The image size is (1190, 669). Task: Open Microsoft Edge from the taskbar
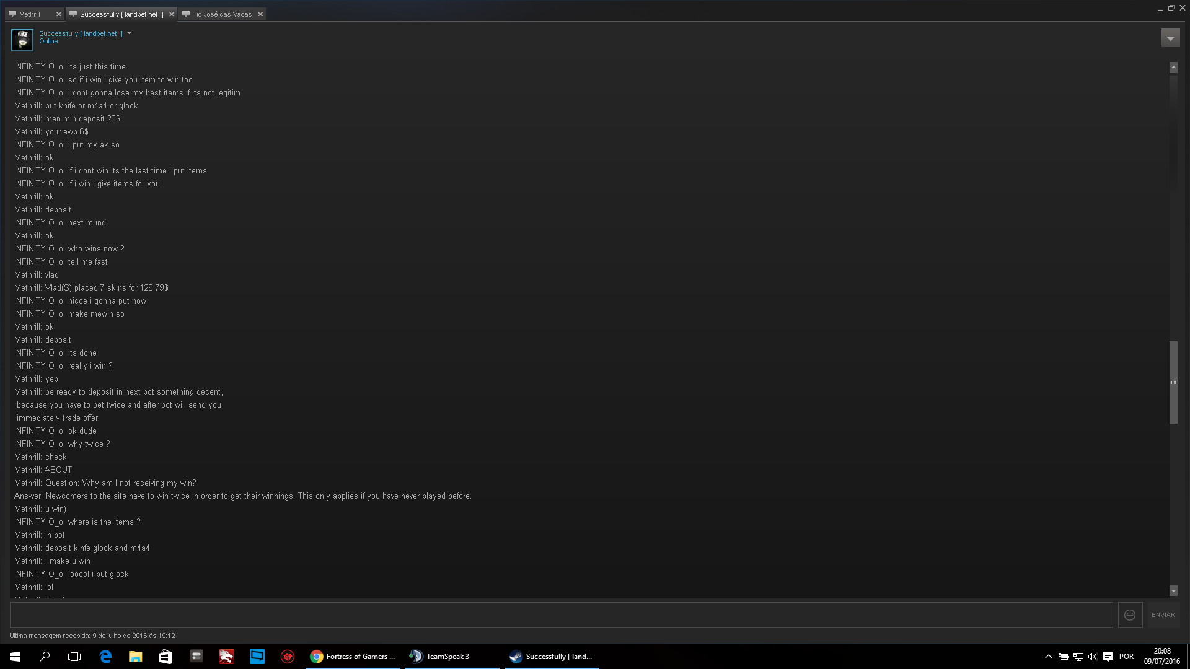[x=105, y=657]
